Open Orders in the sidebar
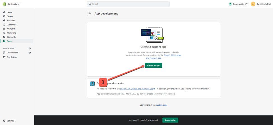273x125 pixels. pos(10,16)
